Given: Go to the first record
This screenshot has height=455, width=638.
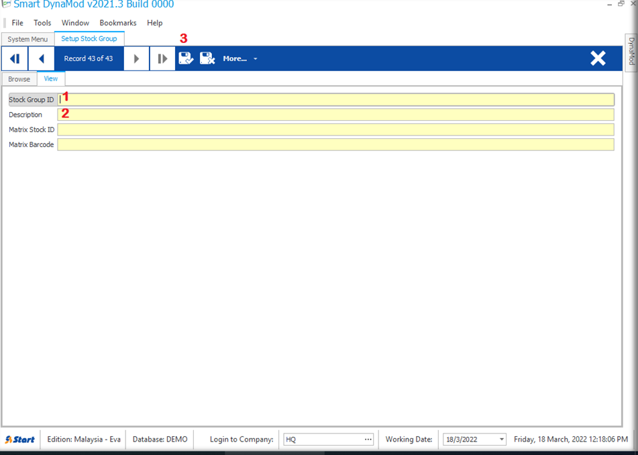Looking at the screenshot, I should click(14, 59).
